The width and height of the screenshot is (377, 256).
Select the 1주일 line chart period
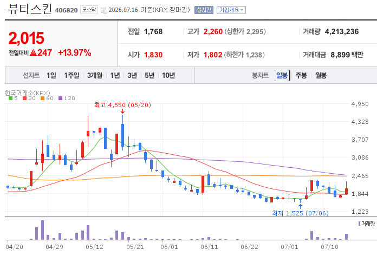point(71,75)
